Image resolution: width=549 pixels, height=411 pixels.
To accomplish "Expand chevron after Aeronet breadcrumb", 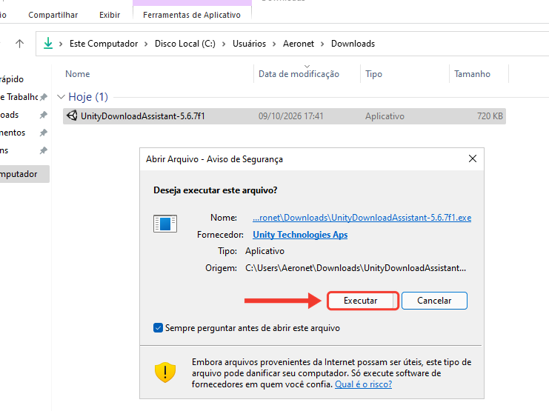I will pyautogui.click(x=322, y=44).
